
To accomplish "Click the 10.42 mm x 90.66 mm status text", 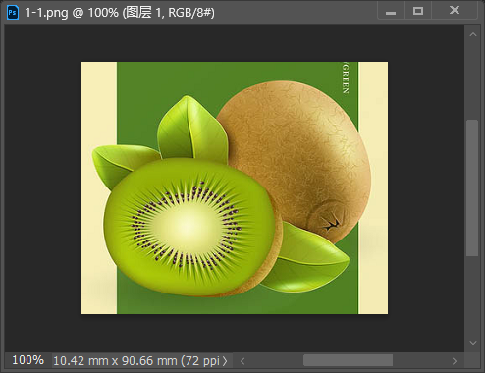I will point(136,361).
